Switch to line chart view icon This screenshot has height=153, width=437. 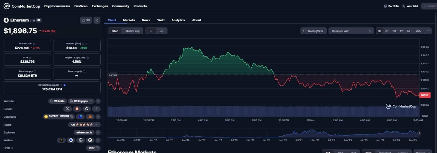pyautogui.click(x=151, y=31)
